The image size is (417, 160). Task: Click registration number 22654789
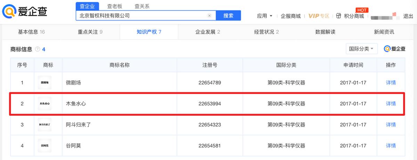[210, 83]
